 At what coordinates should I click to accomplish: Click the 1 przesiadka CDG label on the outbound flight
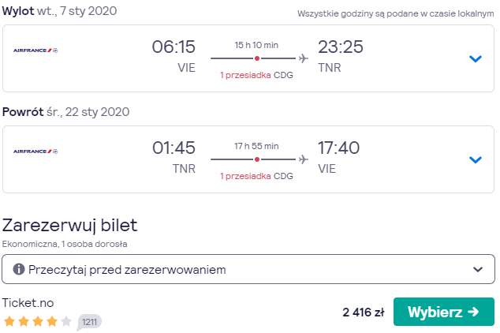click(256, 75)
